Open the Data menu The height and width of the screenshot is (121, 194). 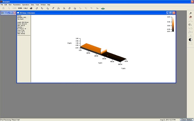[32, 5]
